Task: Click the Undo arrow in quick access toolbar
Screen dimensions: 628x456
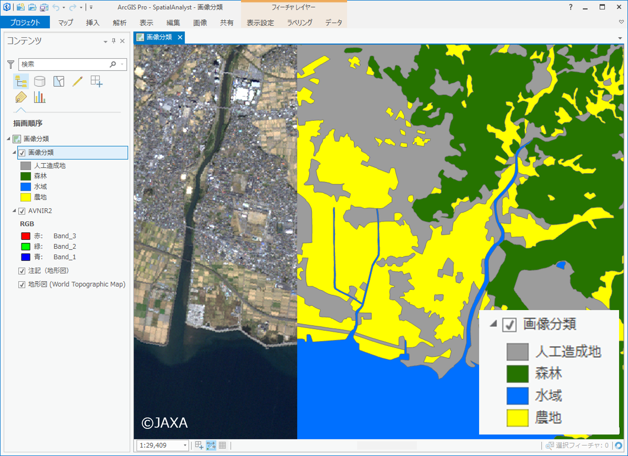Action: tap(57, 7)
